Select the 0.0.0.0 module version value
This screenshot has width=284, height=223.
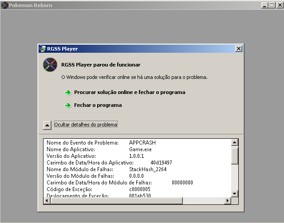point(136,176)
